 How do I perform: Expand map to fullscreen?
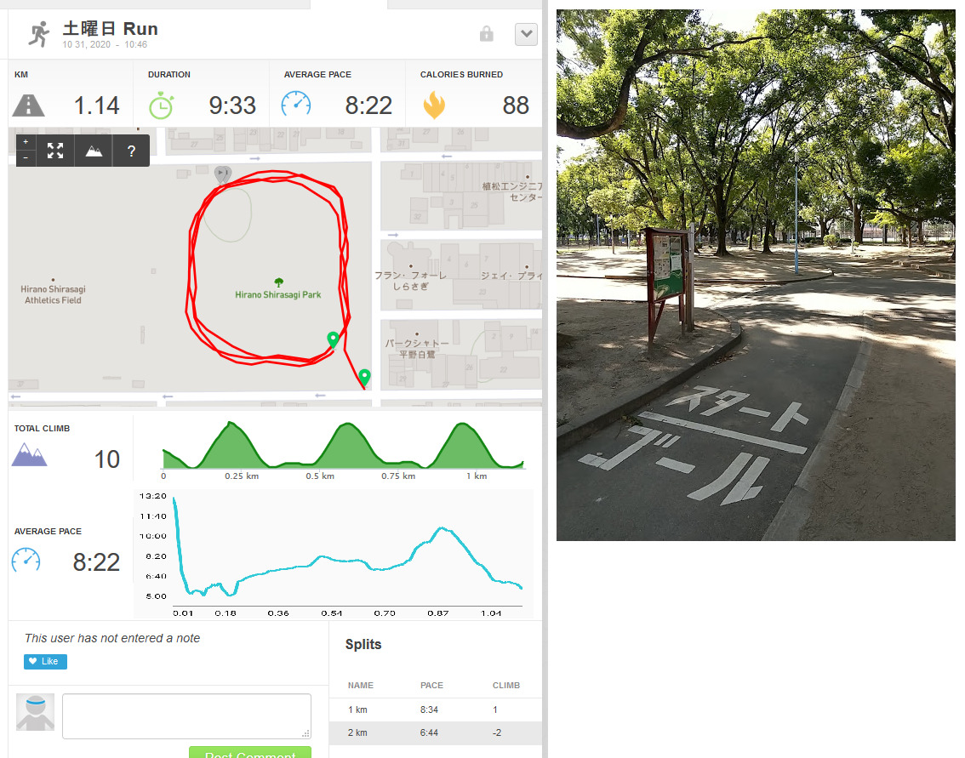pyautogui.click(x=55, y=151)
